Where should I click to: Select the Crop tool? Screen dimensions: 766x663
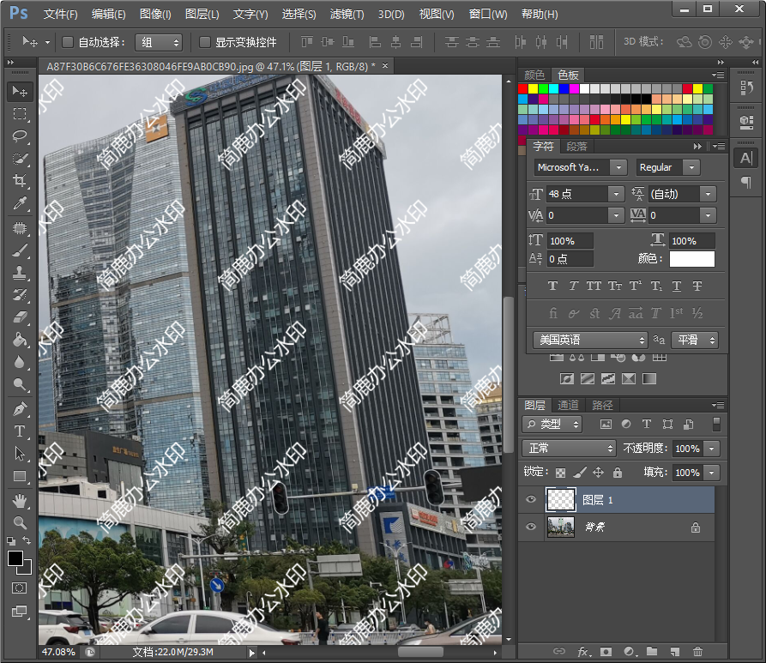[x=20, y=181]
